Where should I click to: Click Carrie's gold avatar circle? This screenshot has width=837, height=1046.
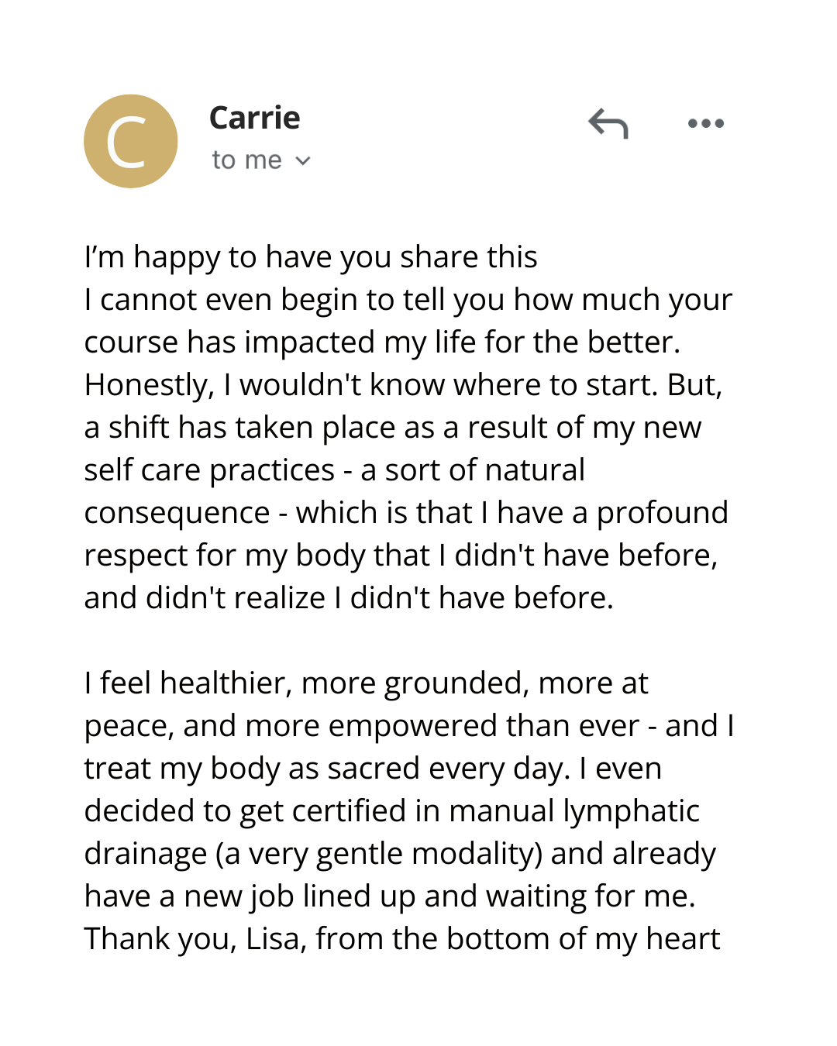point(131,141)
